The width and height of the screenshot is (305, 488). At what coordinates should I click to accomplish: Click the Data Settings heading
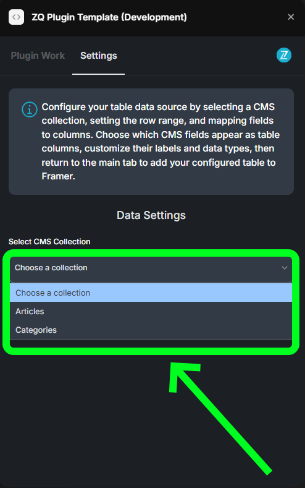coord(151,215)
